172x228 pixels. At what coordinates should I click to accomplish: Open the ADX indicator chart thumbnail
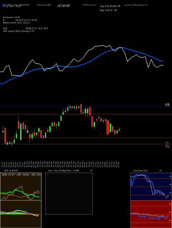[21, 187]
